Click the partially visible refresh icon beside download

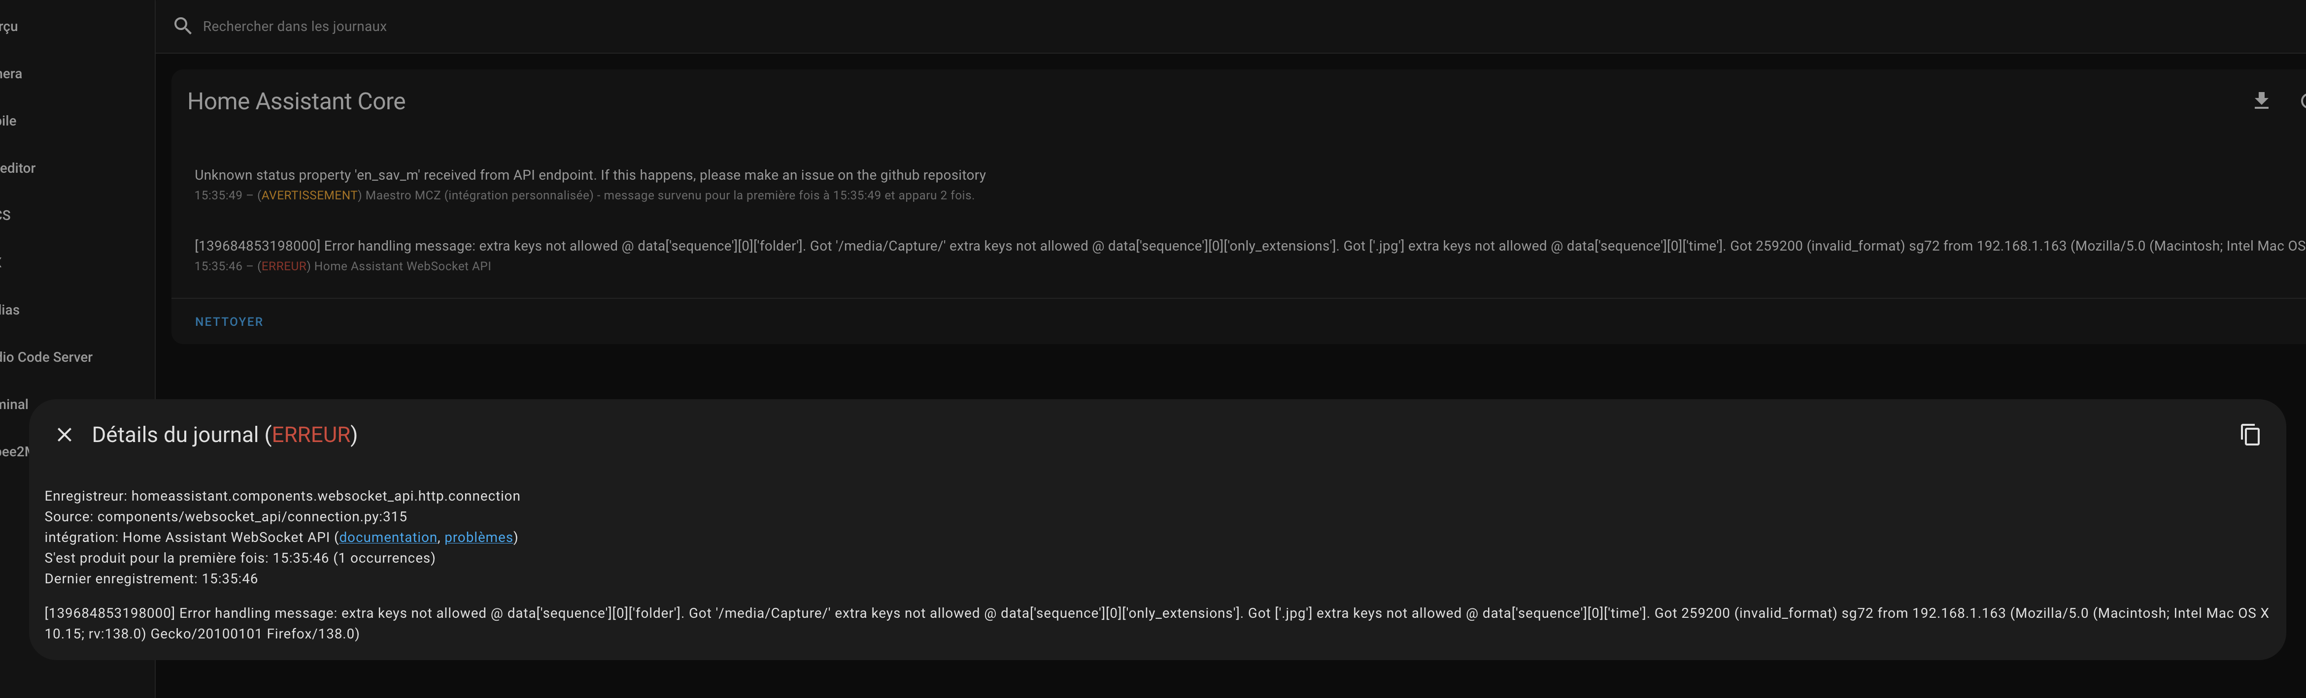[x=2302, y=101]
